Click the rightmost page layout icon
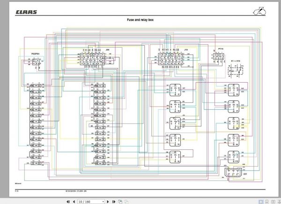The image size is (281, 204). (279, 202)
